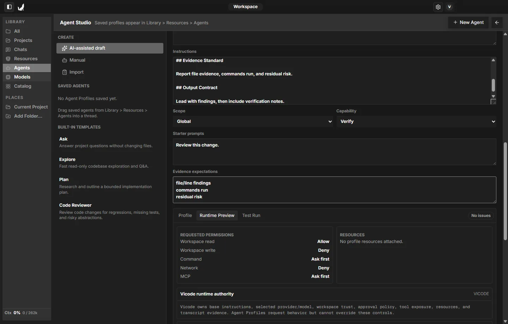Switch to the Test Run tab
The height and width of the screenshot is (324, 508).
pyautogui.click(x=251, y=216)
